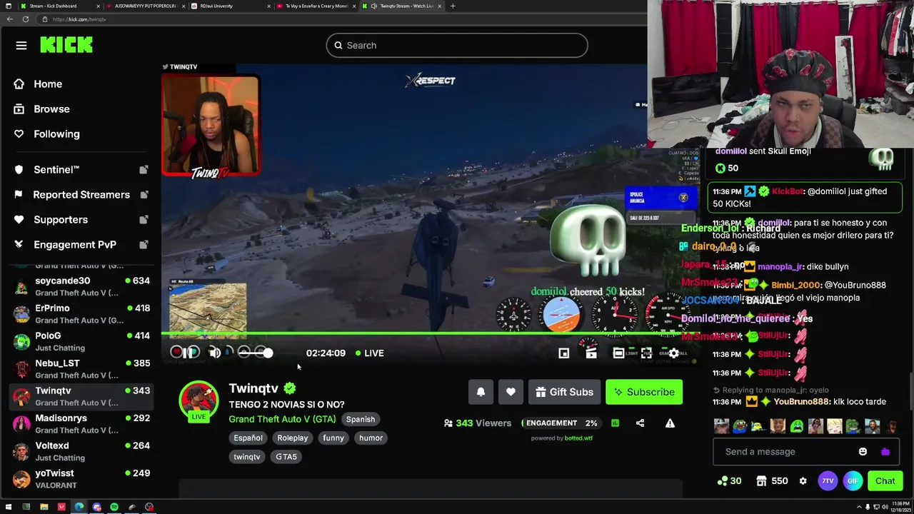The height and width of the screenshot is (514, 914).
Task: Open yoTwisst channel in sidebar
Action: tap(81, 479)
